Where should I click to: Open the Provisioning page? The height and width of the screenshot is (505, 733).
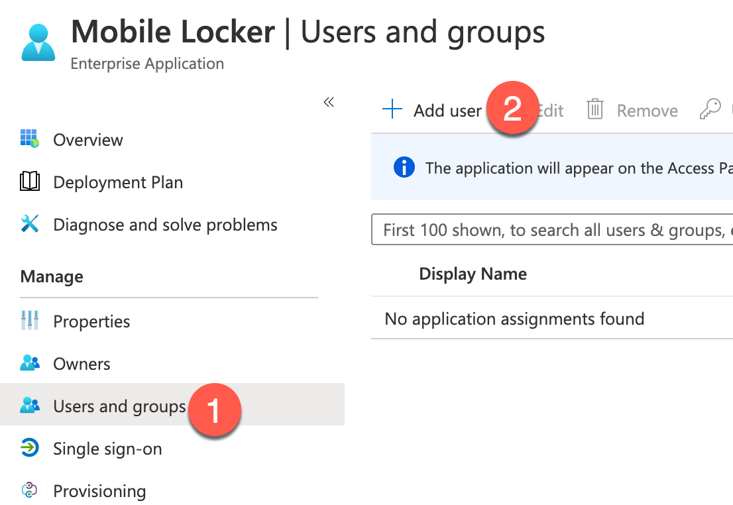99,492
